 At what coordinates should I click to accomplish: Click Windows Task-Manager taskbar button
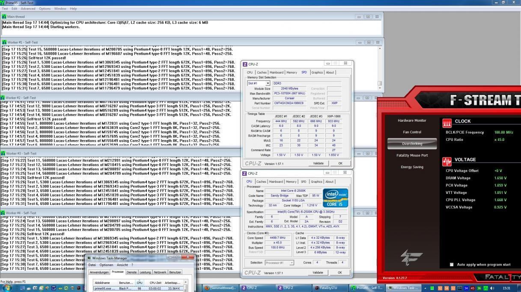(403, 288)
